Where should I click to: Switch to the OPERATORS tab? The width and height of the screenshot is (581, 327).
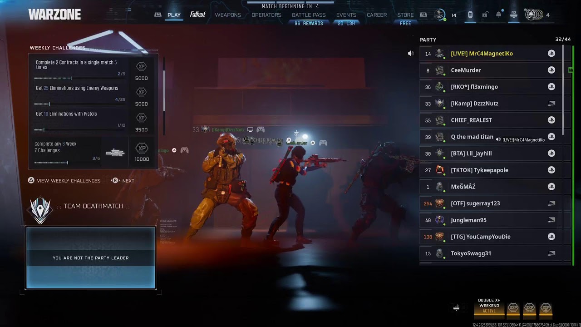pyautogui.click(x=266, y=15)
